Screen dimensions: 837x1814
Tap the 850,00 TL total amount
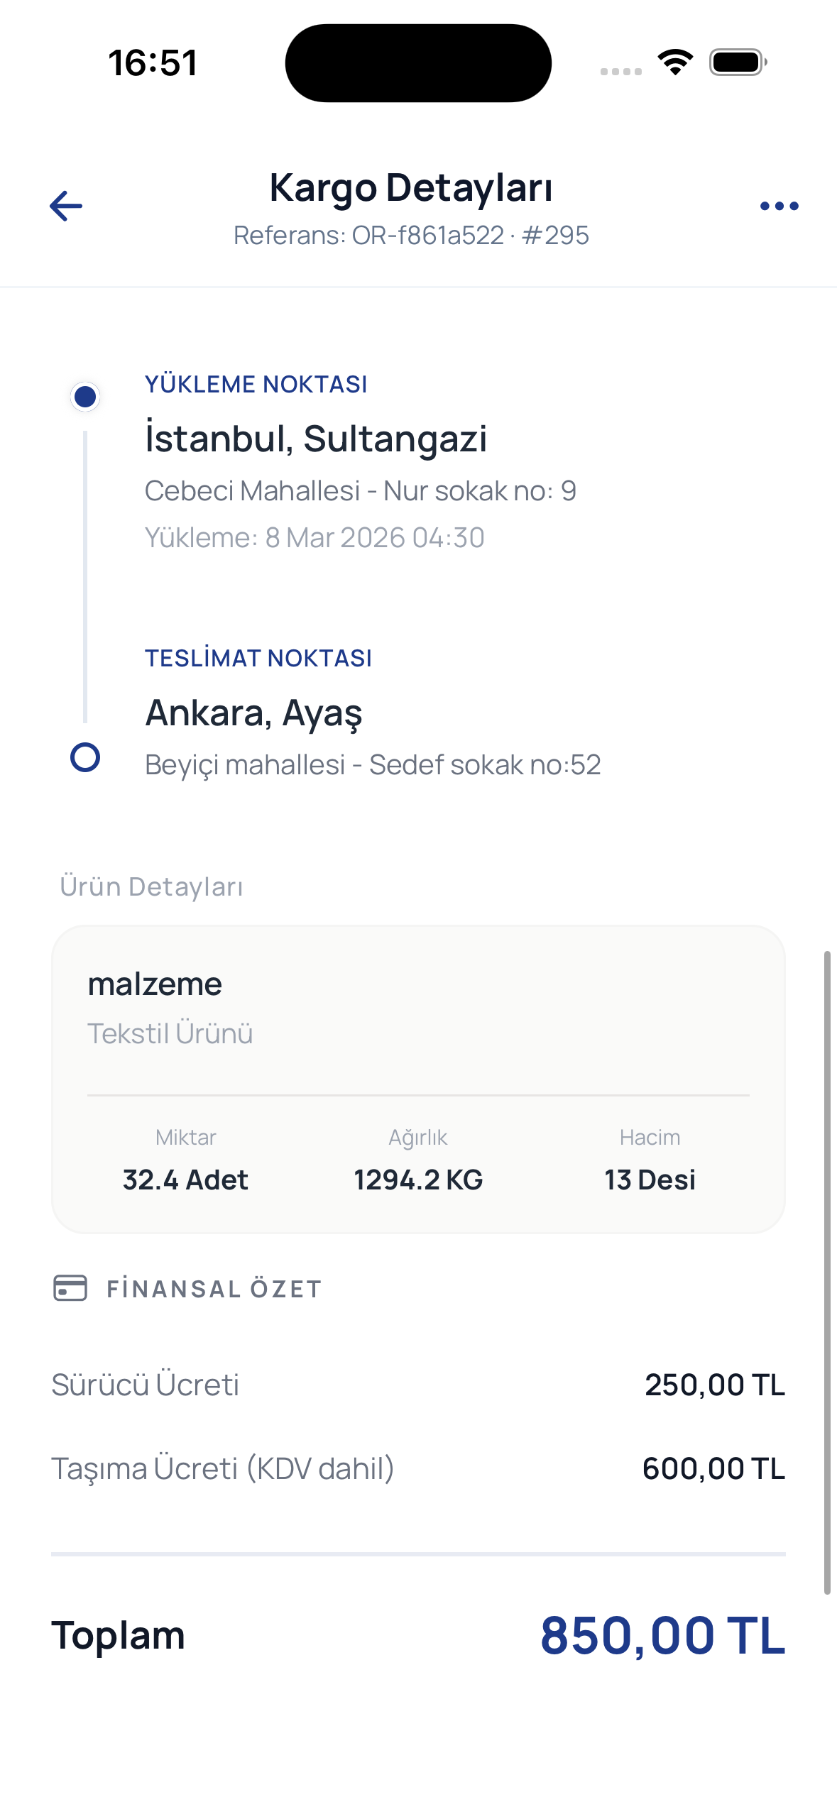point(662,1635)
